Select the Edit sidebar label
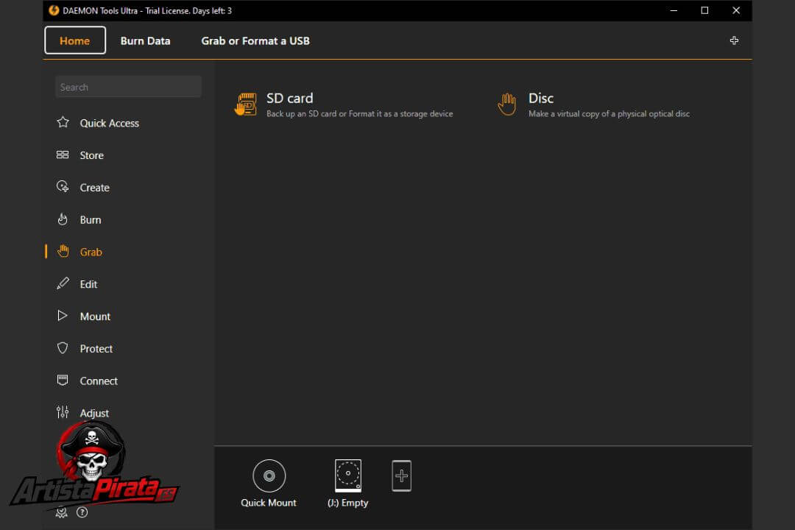Viewport: 795px width, 530px height. [88, 284]
